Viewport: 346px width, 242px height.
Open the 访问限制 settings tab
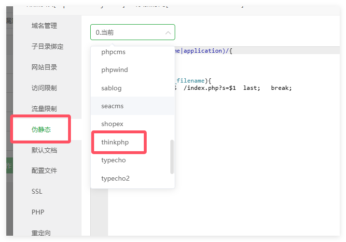click(x=44, y=88)
